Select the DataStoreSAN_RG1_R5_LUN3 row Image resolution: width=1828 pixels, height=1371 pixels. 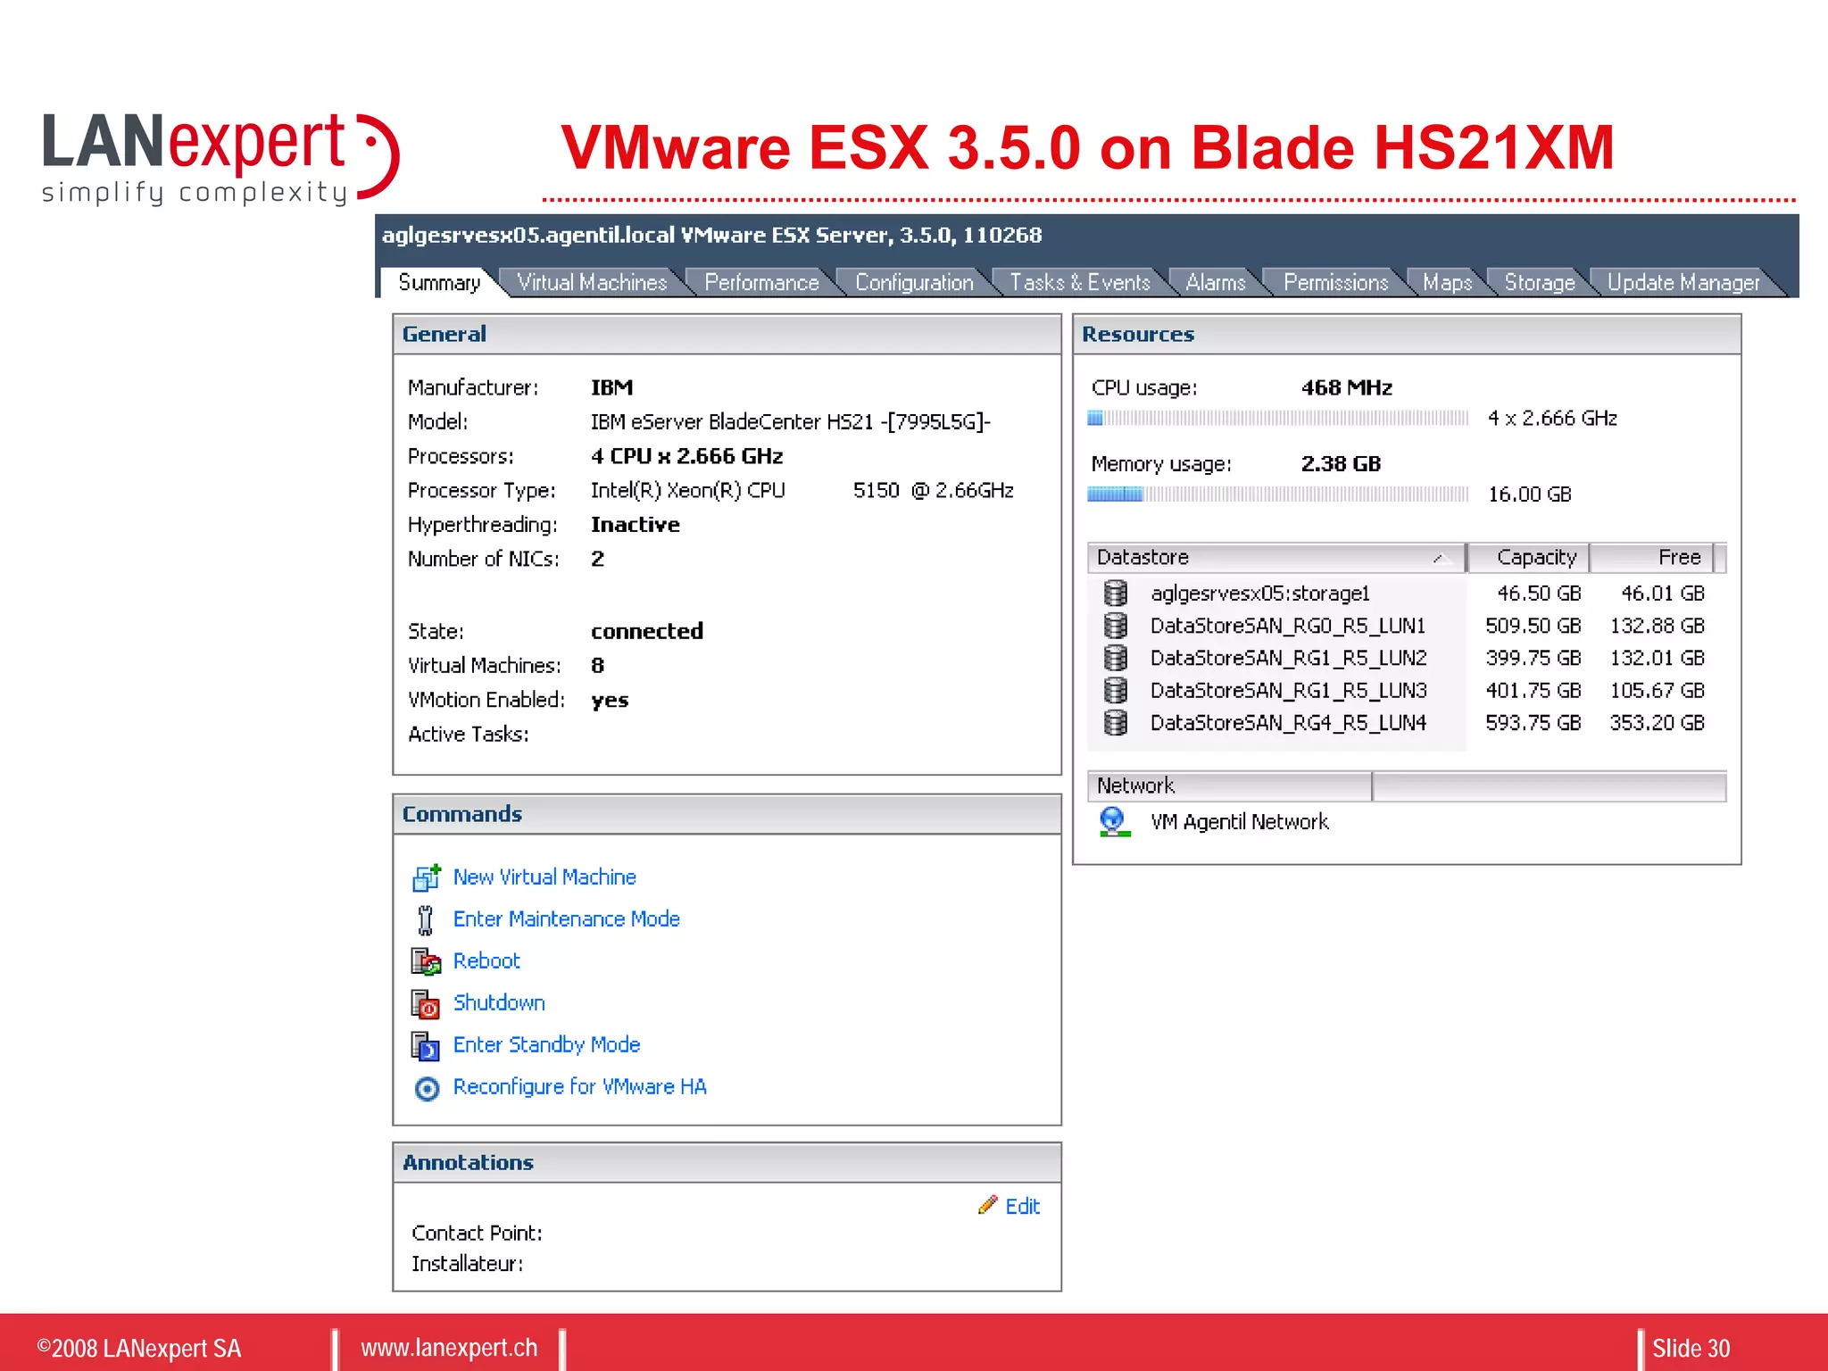1406,690
